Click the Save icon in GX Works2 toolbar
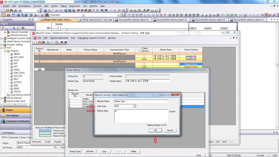 pos(11,11)
